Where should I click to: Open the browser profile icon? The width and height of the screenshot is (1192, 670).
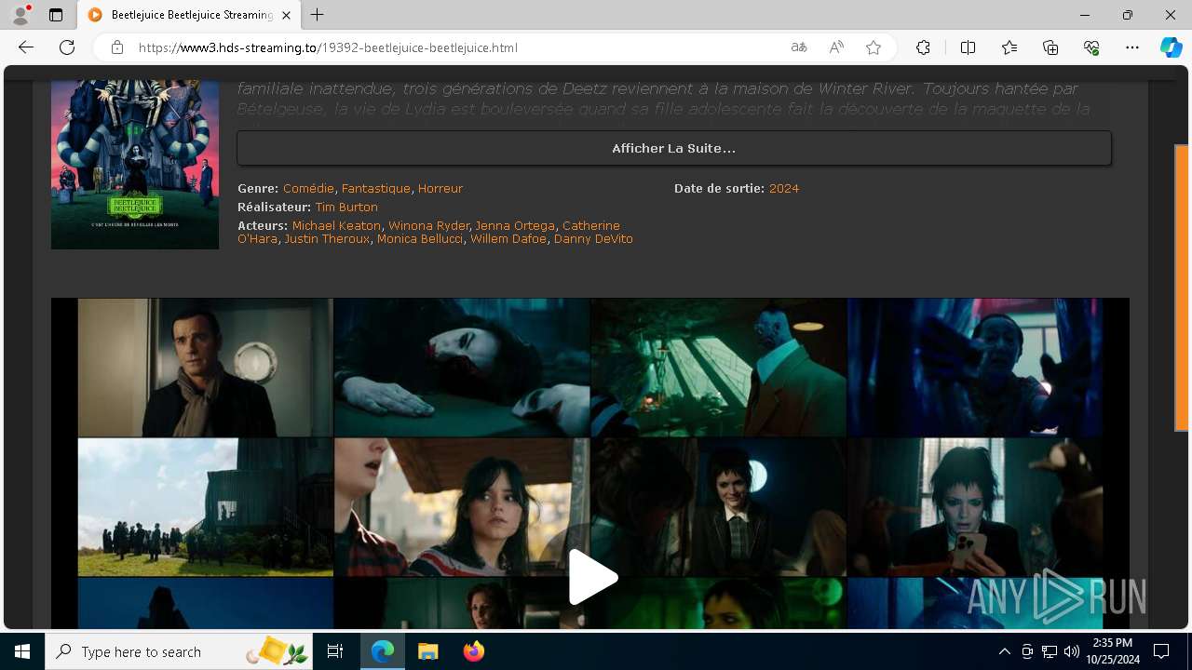pos(20,15)
